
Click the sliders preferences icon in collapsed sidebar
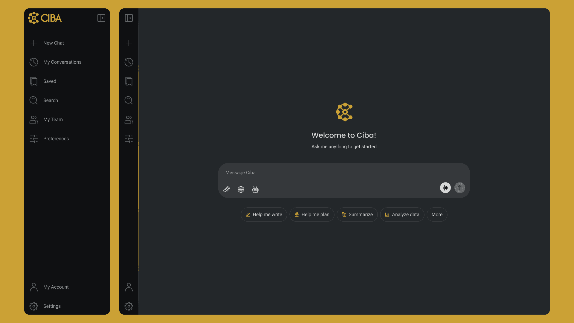[129, 139]
